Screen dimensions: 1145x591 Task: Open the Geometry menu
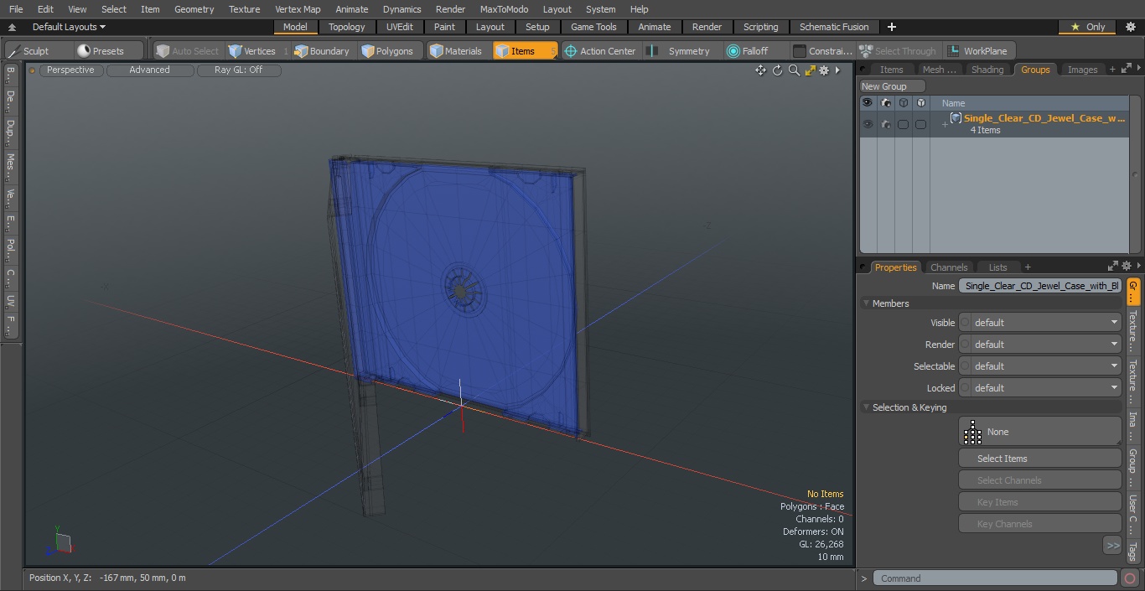[x=194, y=9]
